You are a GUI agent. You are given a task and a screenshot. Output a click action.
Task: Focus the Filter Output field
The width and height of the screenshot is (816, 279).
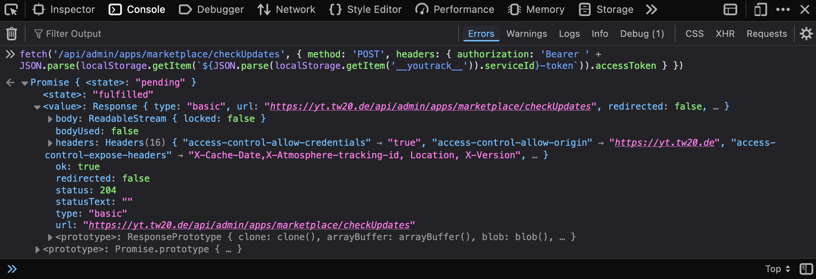[x=244, y=34]
